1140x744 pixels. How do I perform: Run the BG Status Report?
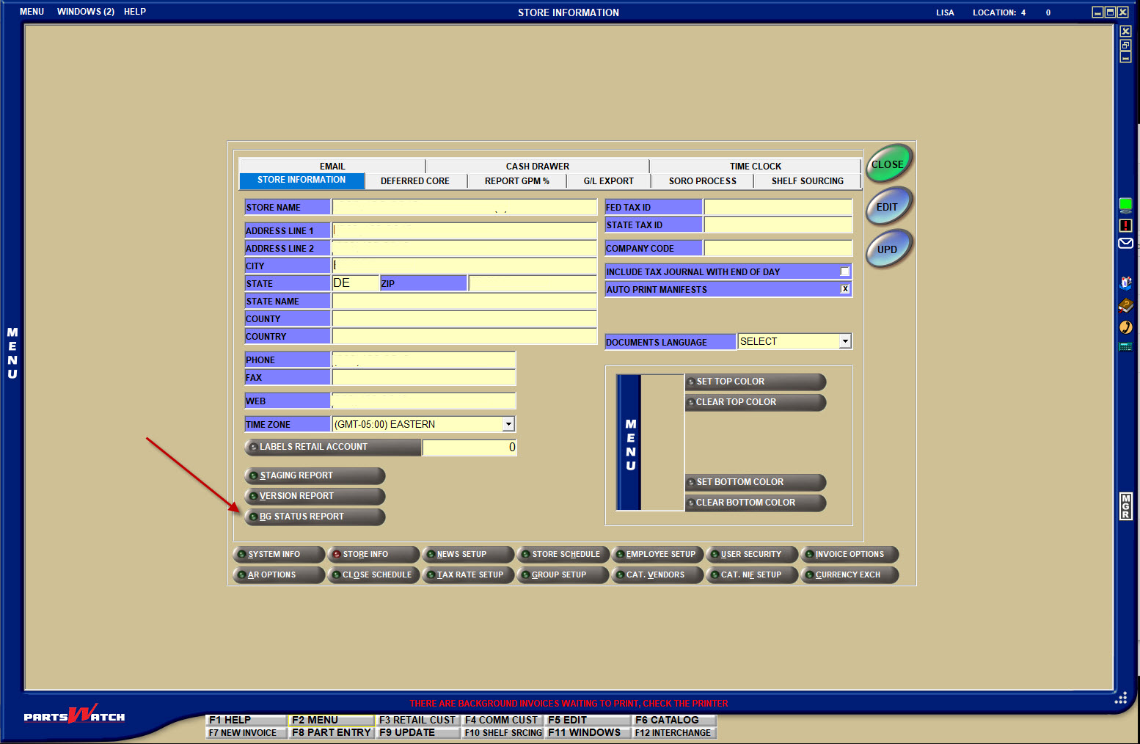(315, 517)
